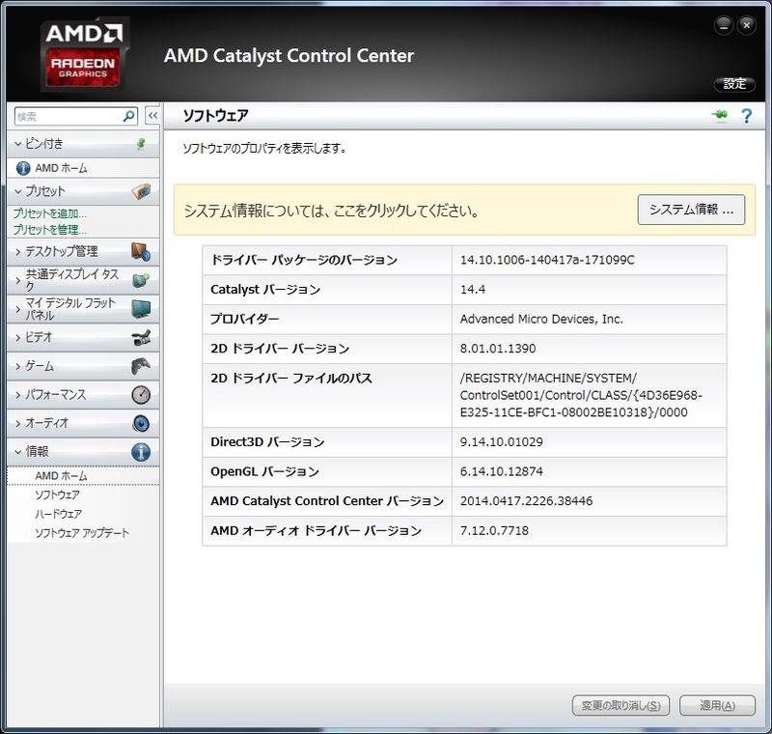Viewport: 772px width, 734px height.
Task: Click 変更の取り消し(S) button
Action: click(620, 705)
